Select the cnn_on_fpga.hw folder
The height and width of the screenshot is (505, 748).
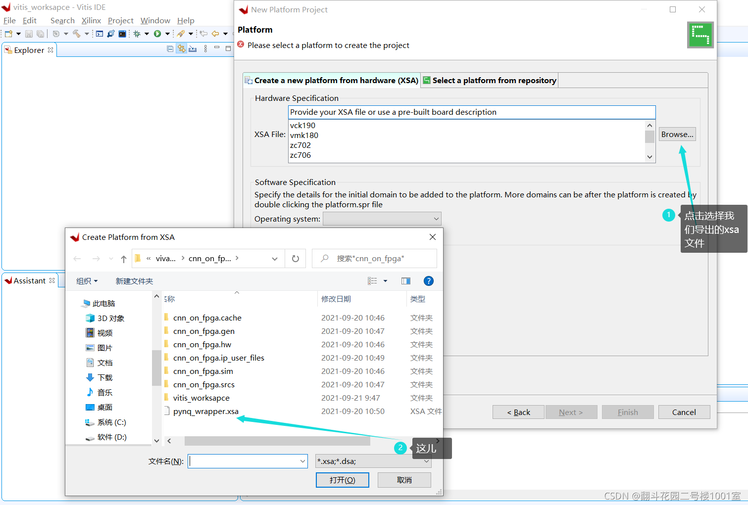point(202,344)
